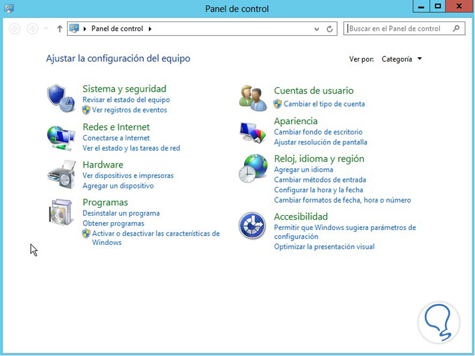The image size is (475, 356).
Task: Click the title bar window system icon
Action: [x=9, y=8]
